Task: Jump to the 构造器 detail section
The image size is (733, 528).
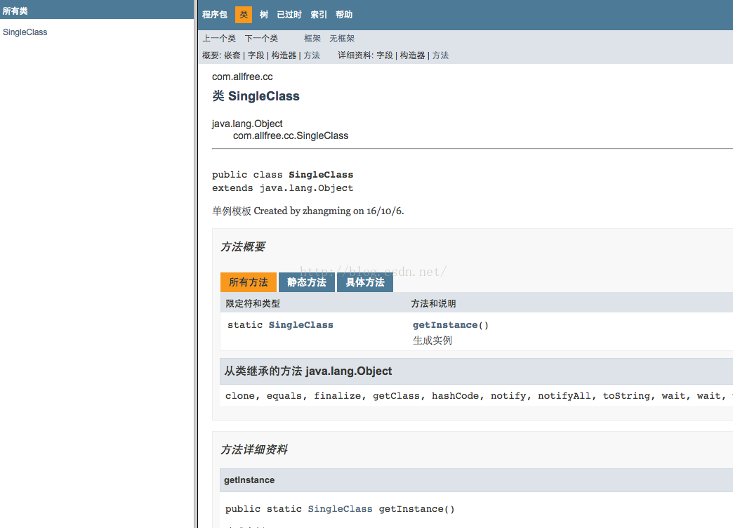Action: [411, 55]
